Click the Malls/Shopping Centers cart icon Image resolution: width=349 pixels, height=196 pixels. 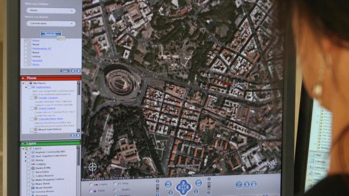pyautogui.click(x=33, y=180)
